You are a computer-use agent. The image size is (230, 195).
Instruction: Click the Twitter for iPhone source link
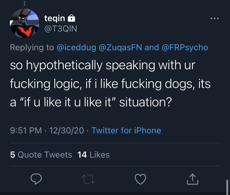click(x=126, y=130)
